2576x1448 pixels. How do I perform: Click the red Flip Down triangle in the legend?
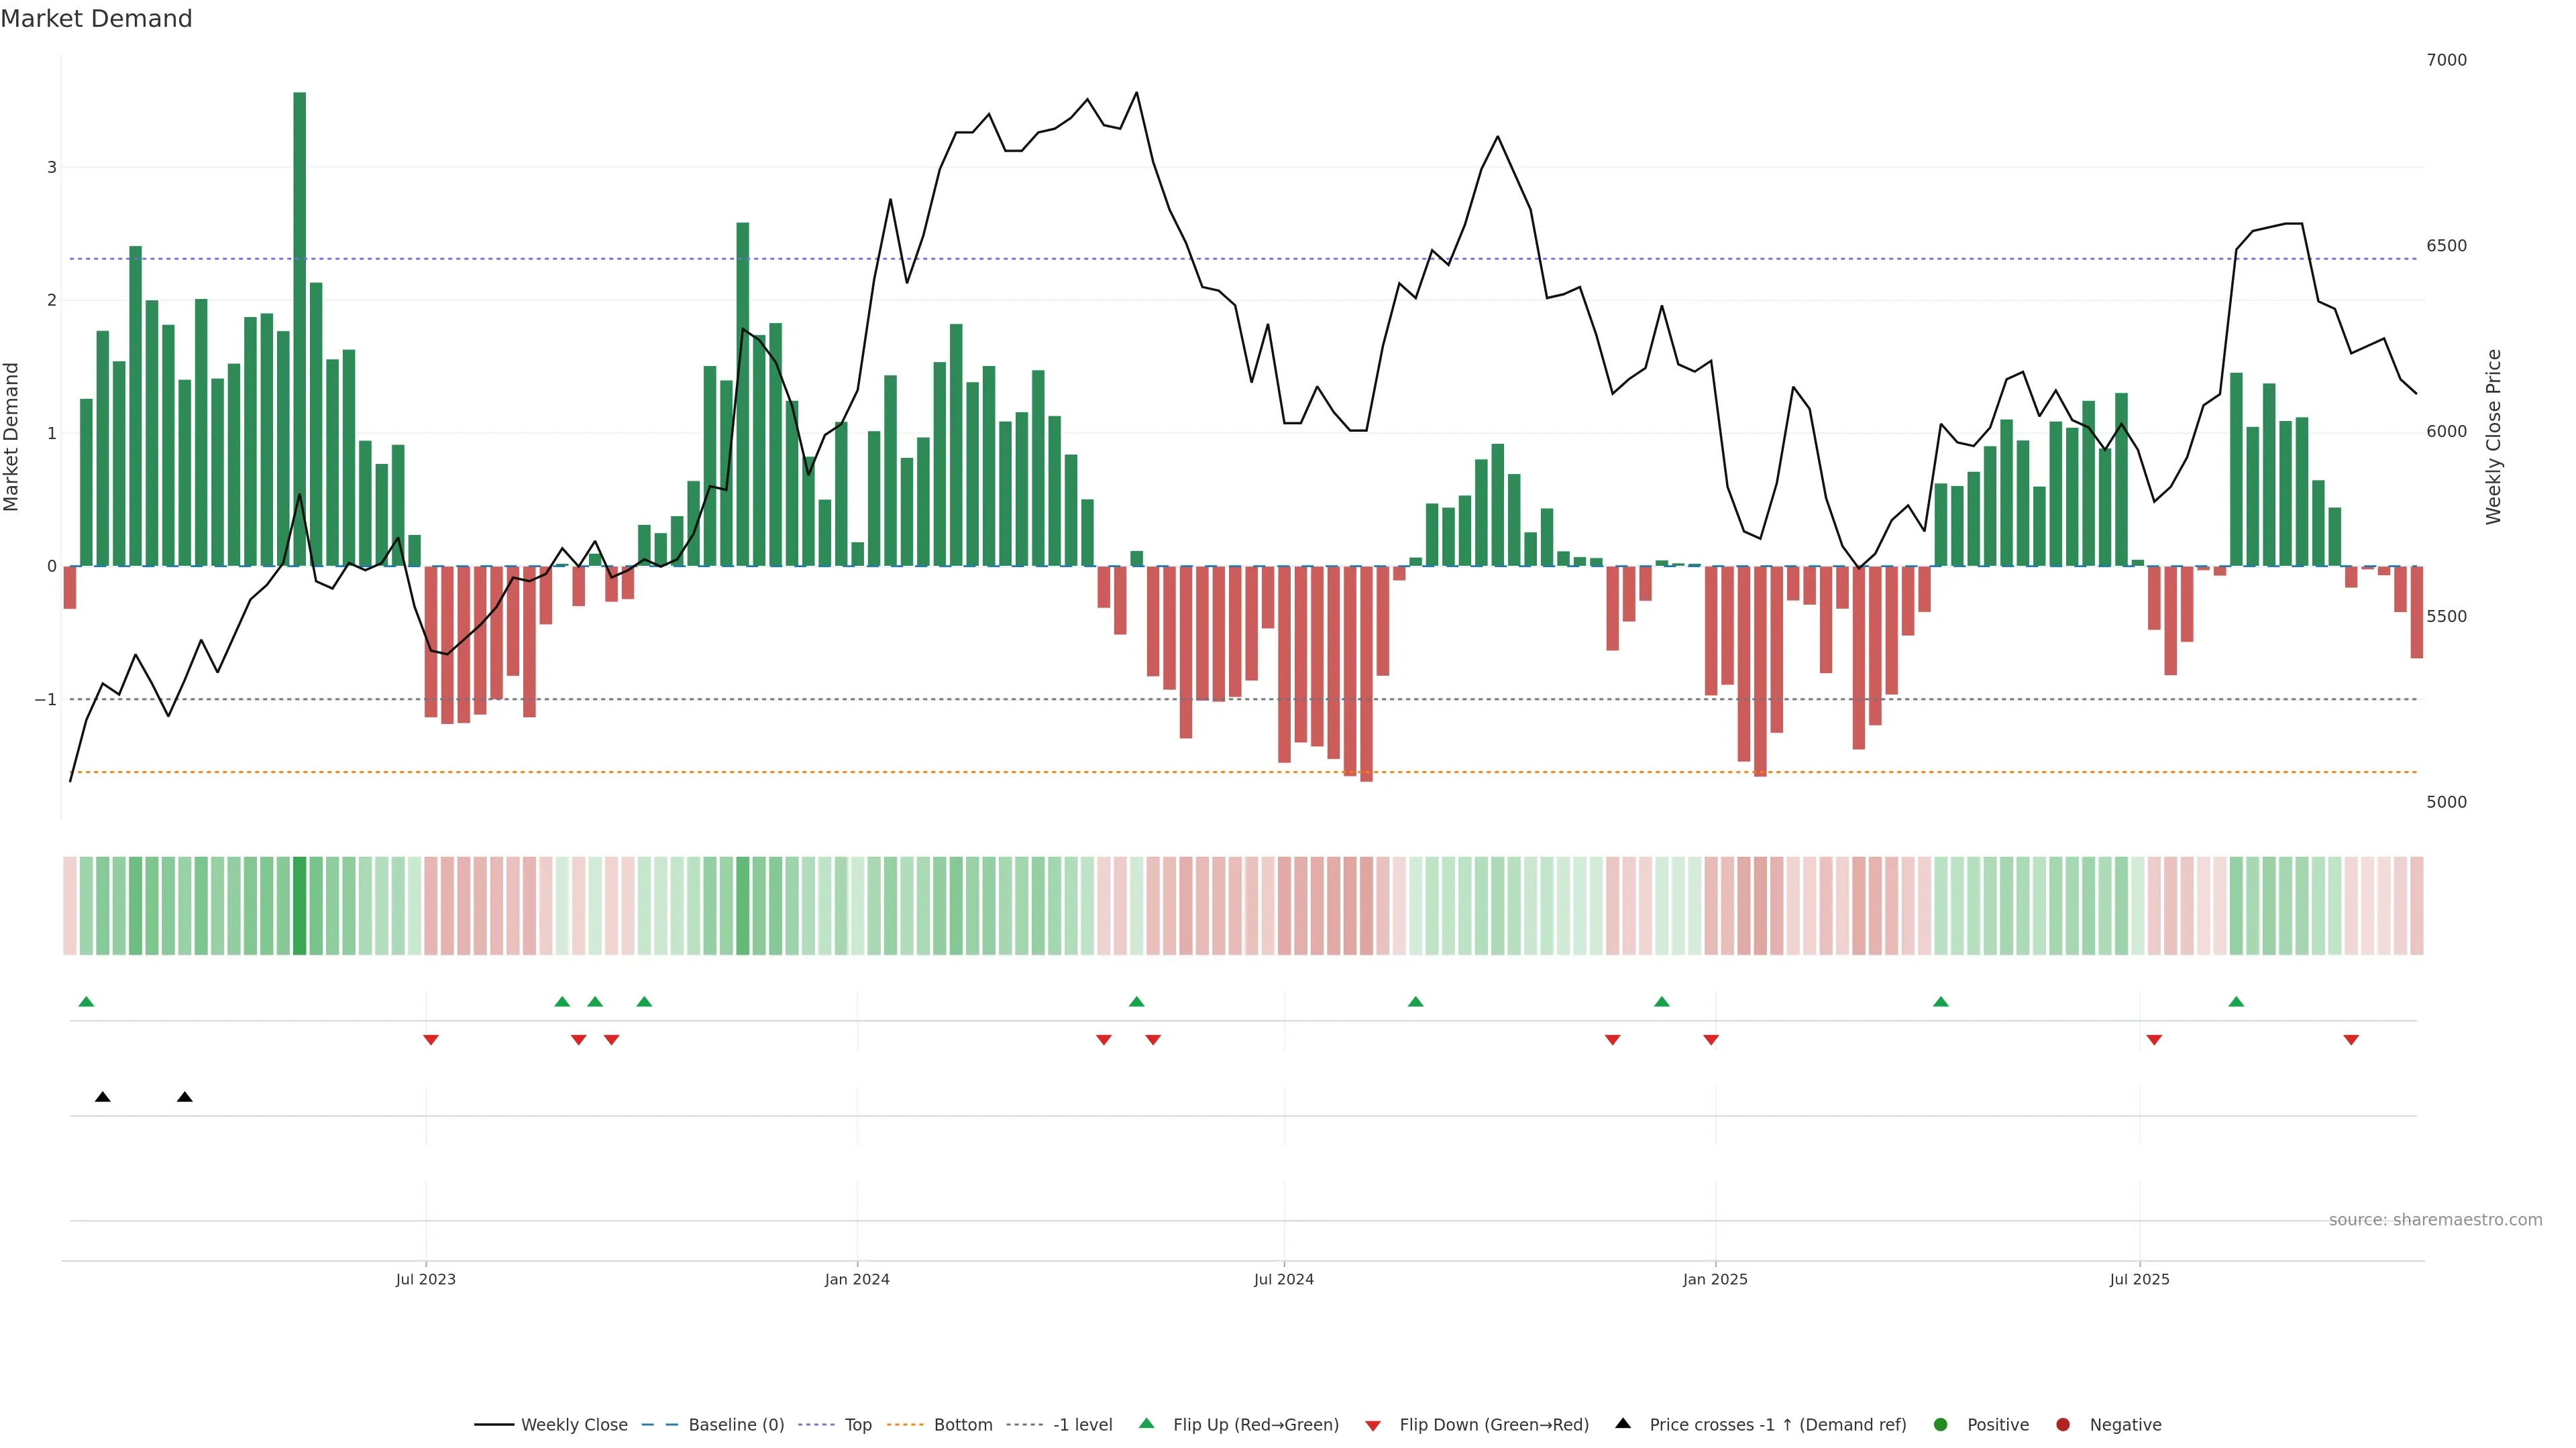coord(1373,1425)
